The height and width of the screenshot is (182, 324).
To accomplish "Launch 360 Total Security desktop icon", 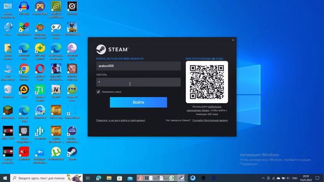I will click(40, 48).
